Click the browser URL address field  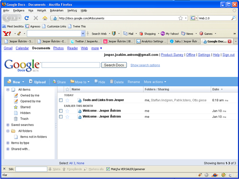(x=118, y=18)
